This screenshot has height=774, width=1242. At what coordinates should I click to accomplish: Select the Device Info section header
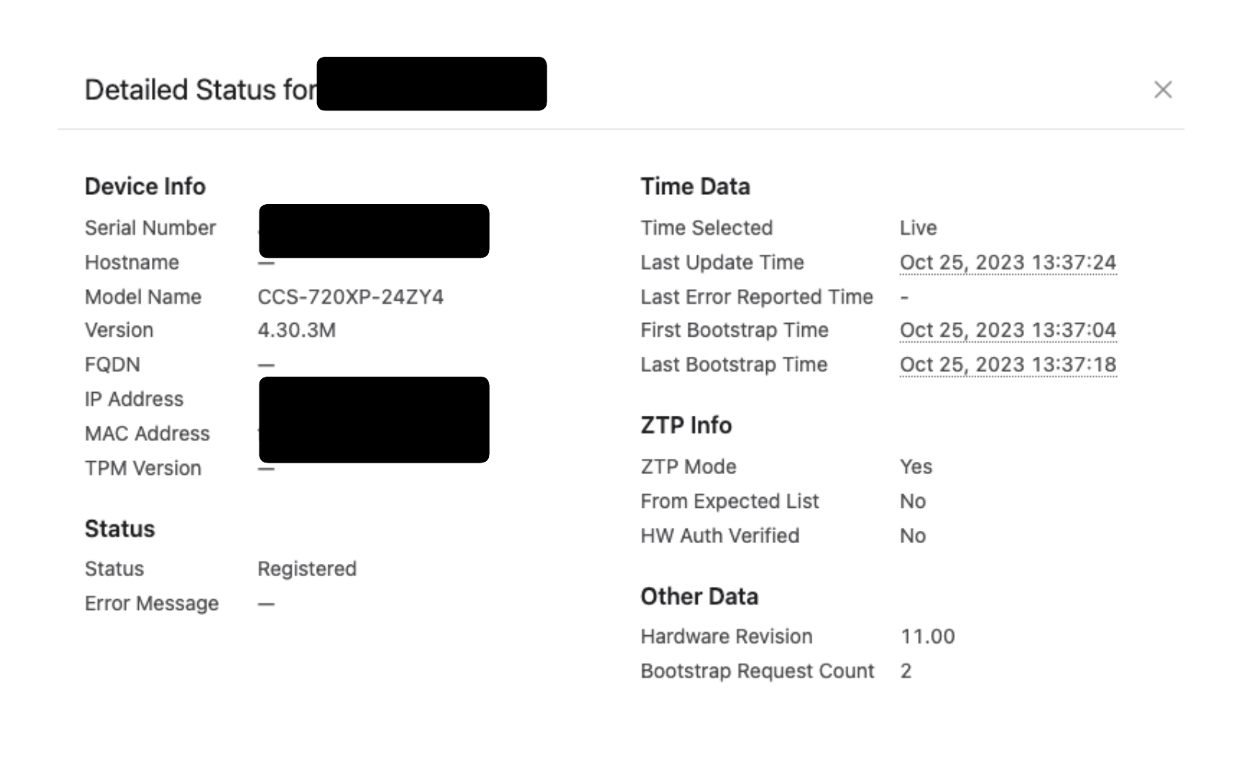pyautogui.click(x=145, y=186)
